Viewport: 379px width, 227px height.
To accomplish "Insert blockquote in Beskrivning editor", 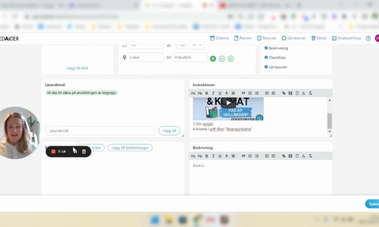I will point(244,156).
